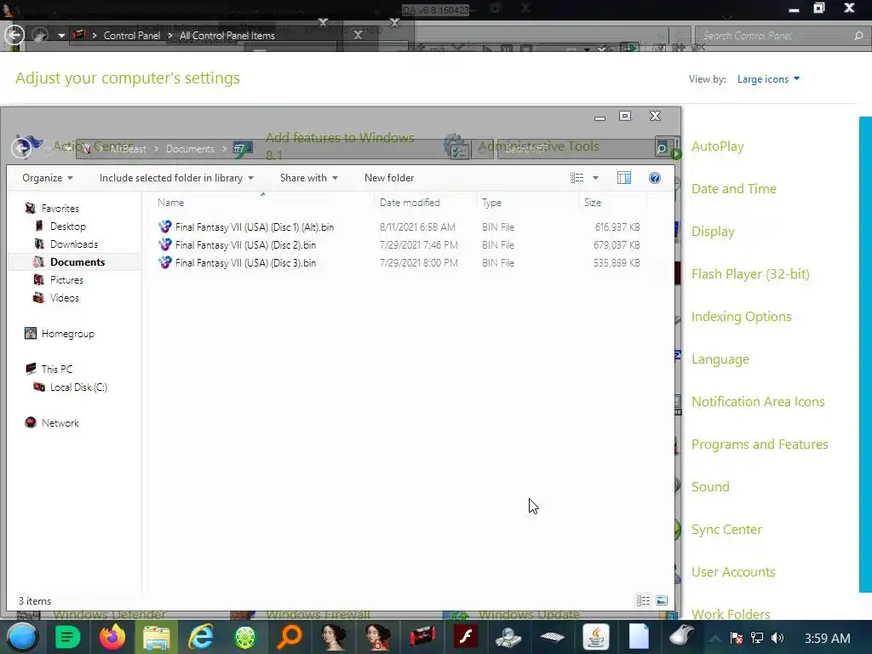Image resolution: width=872 pixels, height=654 pixels.
Task: Click Disc 1 file's BIN file icon
Action: (164, 227)
